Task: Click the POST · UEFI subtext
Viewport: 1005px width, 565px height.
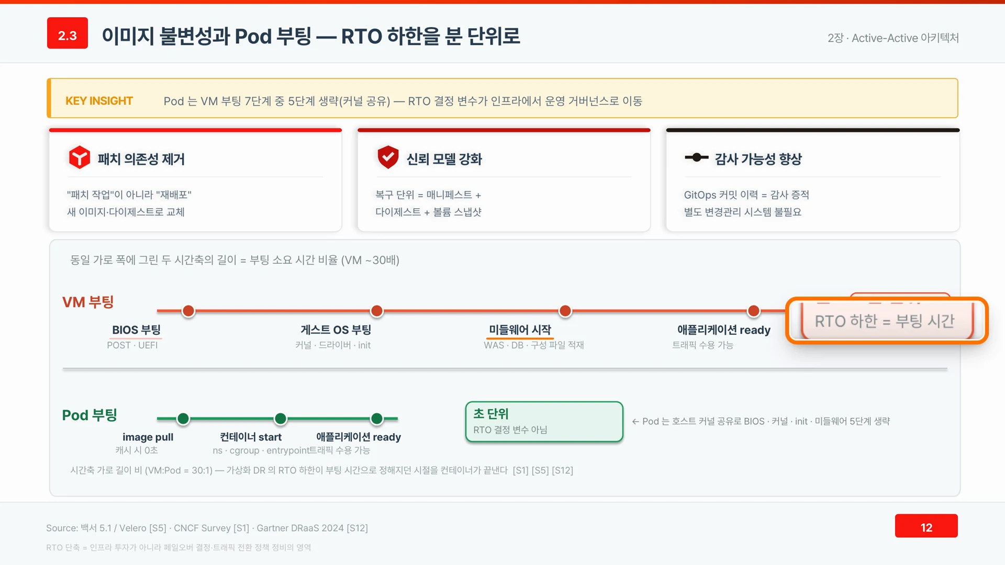Action: coord(132,345)
